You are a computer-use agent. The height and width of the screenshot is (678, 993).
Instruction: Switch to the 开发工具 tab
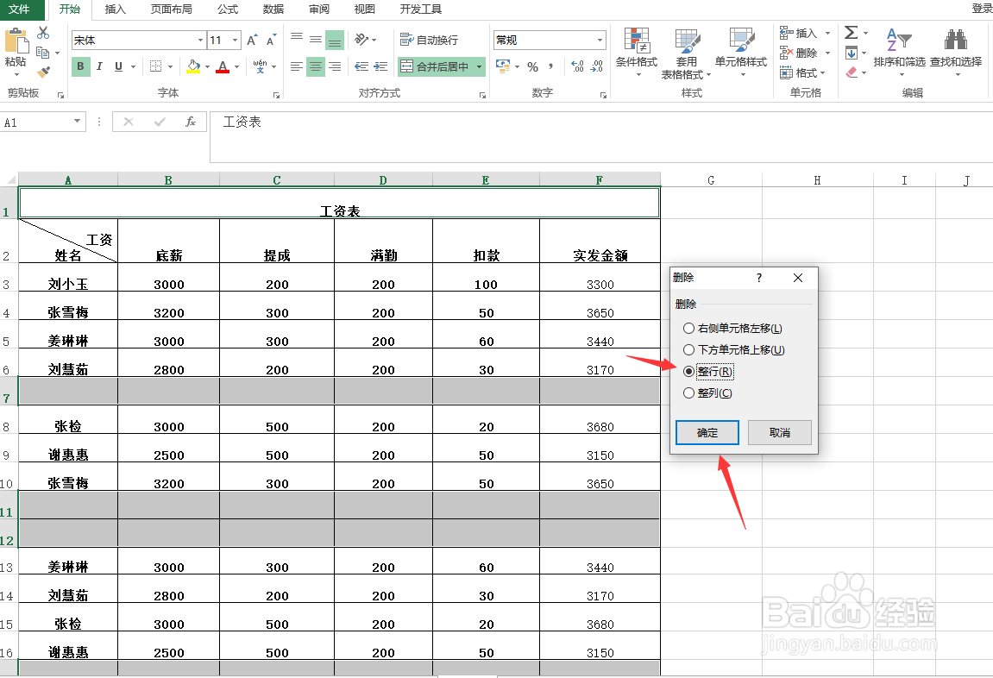coord(421,9)
